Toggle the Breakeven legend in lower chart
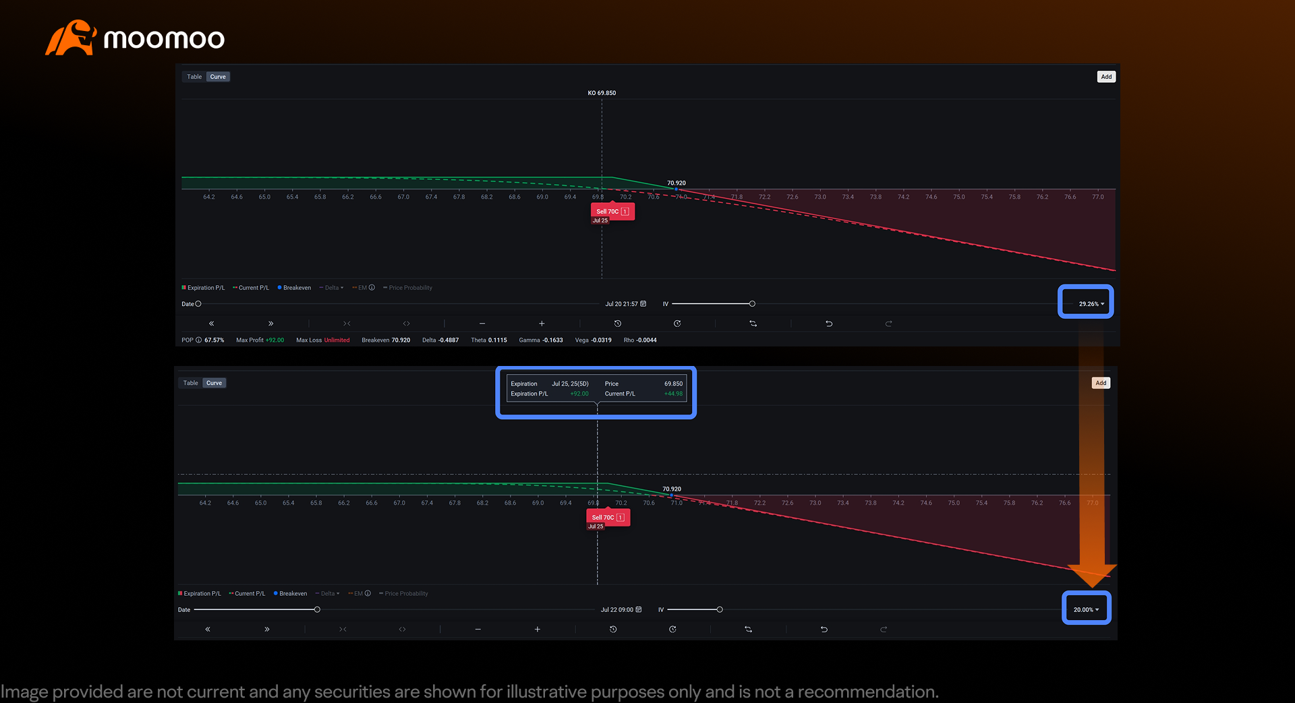This screenshot has width=1295, height=703. 290,594
